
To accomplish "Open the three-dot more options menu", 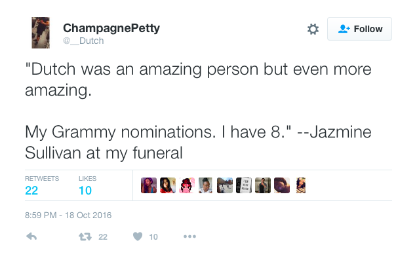I will coord(189,236).
